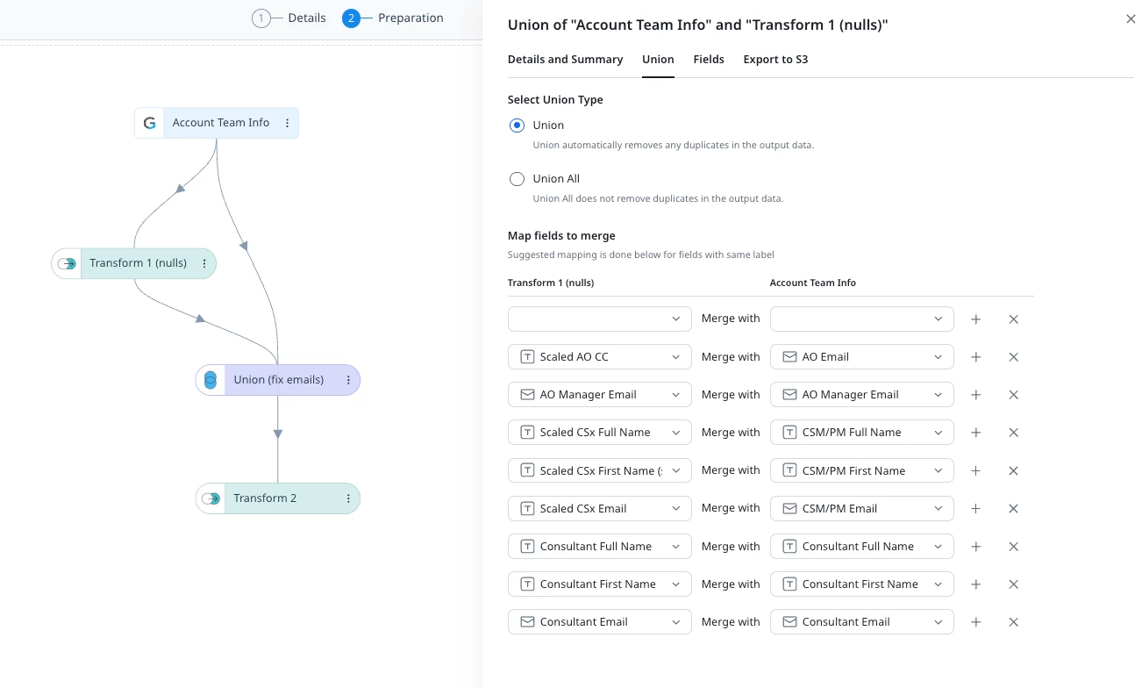Screen dimensions: 1142x688
Task: Open the Union (fix emails) node options menu
Action: click(348, 380)
